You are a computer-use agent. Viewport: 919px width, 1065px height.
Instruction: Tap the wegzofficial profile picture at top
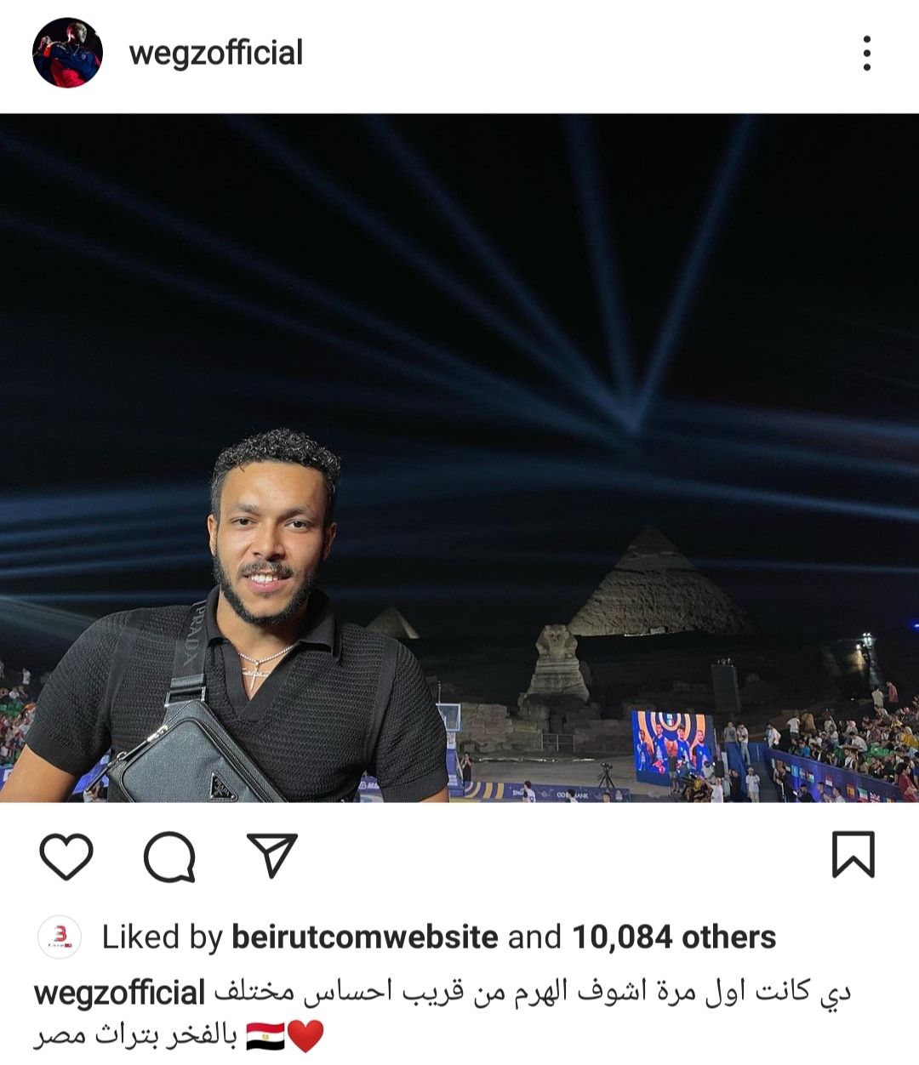[x=67, y=53]
